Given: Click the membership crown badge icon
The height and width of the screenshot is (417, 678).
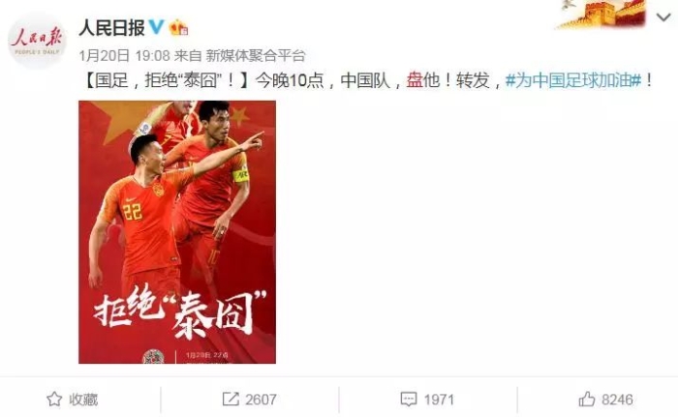Looking at the screenshot, I should coord(178,28).
